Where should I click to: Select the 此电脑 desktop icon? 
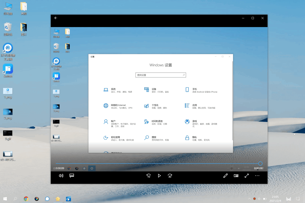tap(8, 9)
